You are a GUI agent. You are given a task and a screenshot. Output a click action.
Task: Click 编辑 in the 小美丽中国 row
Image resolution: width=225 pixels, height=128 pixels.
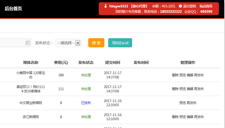(190, 75)
